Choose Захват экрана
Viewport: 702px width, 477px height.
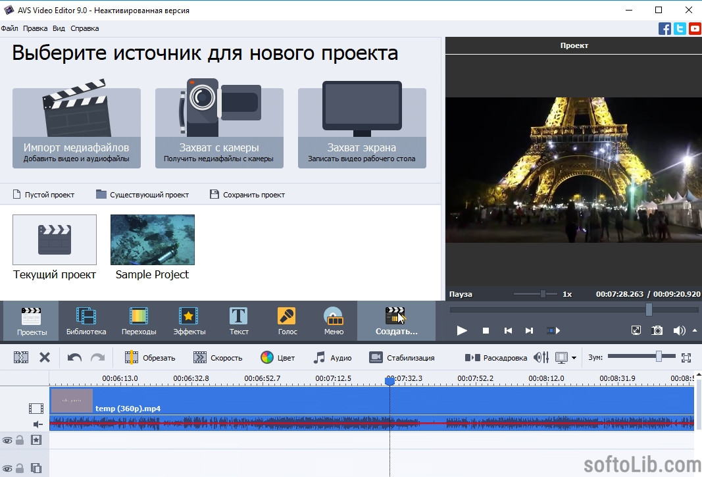(x=363, y=128)
